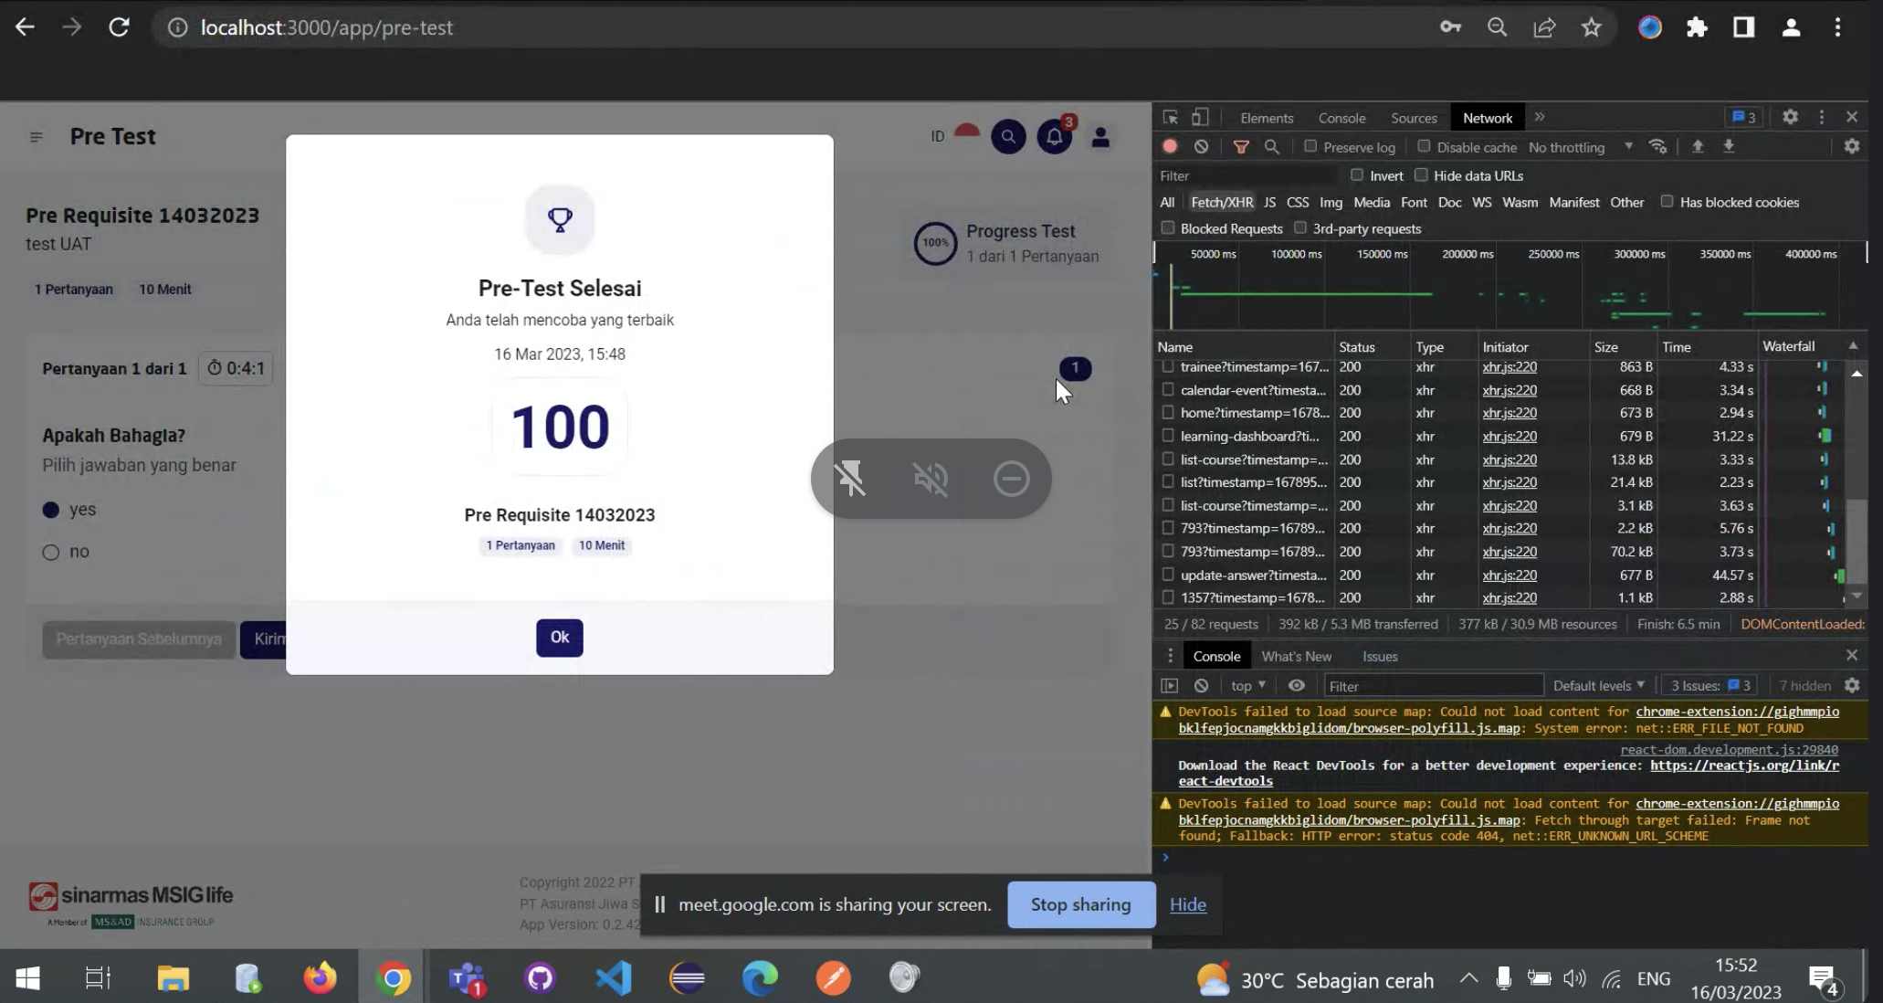1883x1003 pixels.
Task: Check the Disable cache option
Action: 1424,146
